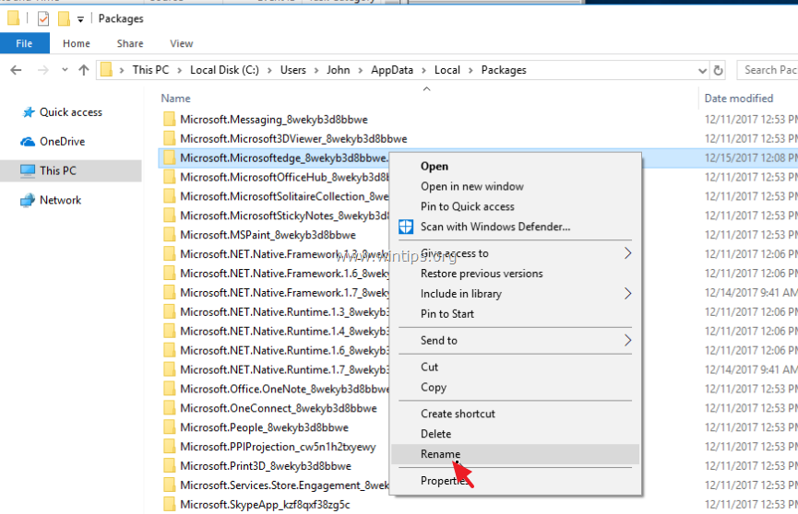Click Local Disk (C:) in the address path
798x514 pixels.
pyautogui.click(x=224, y=70)
